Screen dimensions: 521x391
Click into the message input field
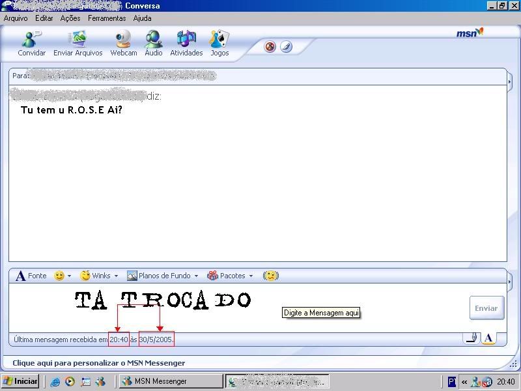pos(238,308)
